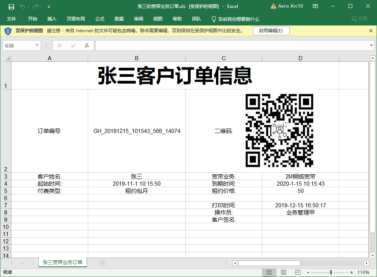Select column D header
This screenshot has width=377, height=277.
(300, 58)
